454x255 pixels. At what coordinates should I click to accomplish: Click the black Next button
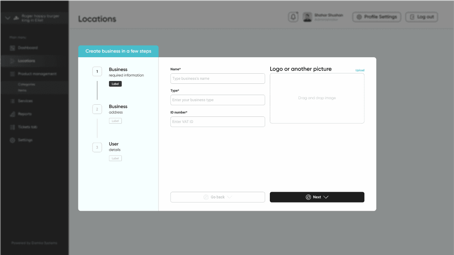[317, 197]
